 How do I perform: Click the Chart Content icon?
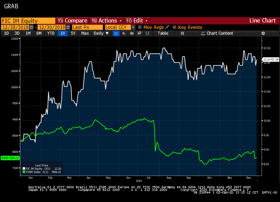pos(203,33)
